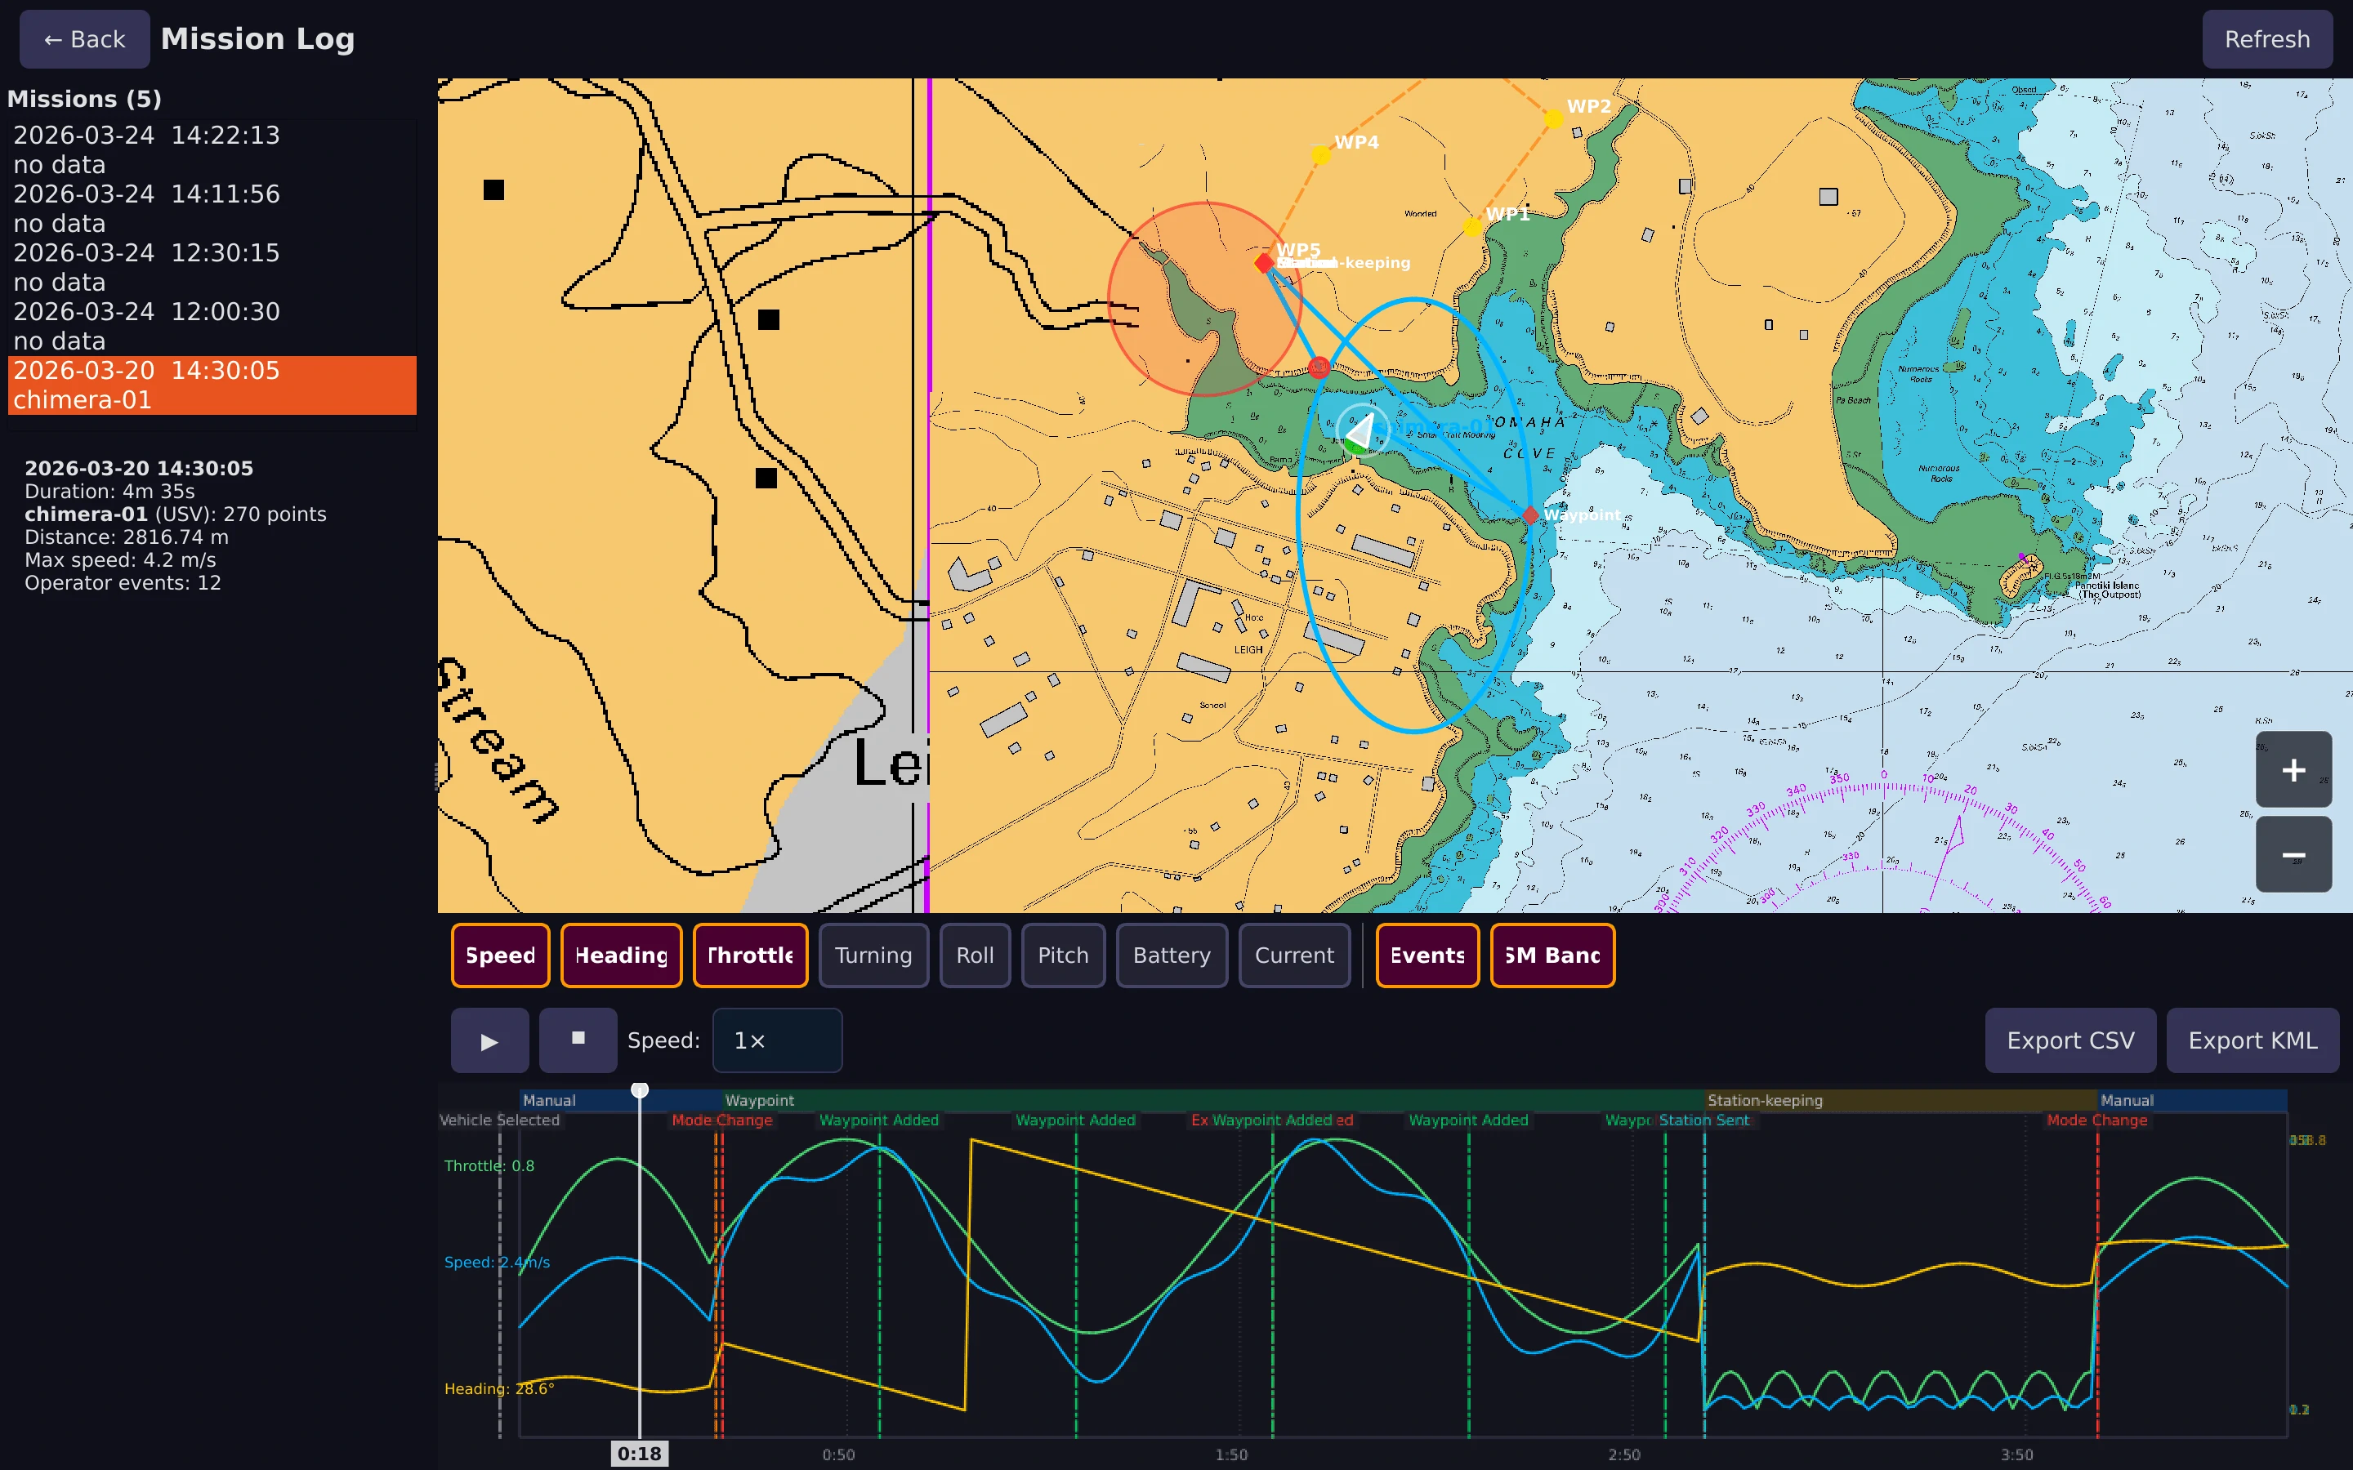Select mission 2026-03-24 12:30:15
The width and height of the screenshot is (2353, 1470).
[212, 267]
